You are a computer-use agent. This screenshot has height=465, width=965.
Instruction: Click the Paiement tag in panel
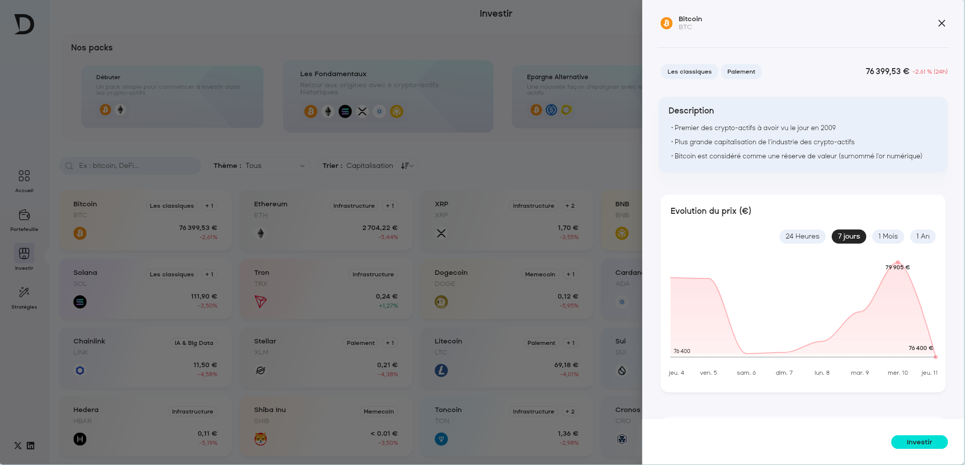[741, 72]
